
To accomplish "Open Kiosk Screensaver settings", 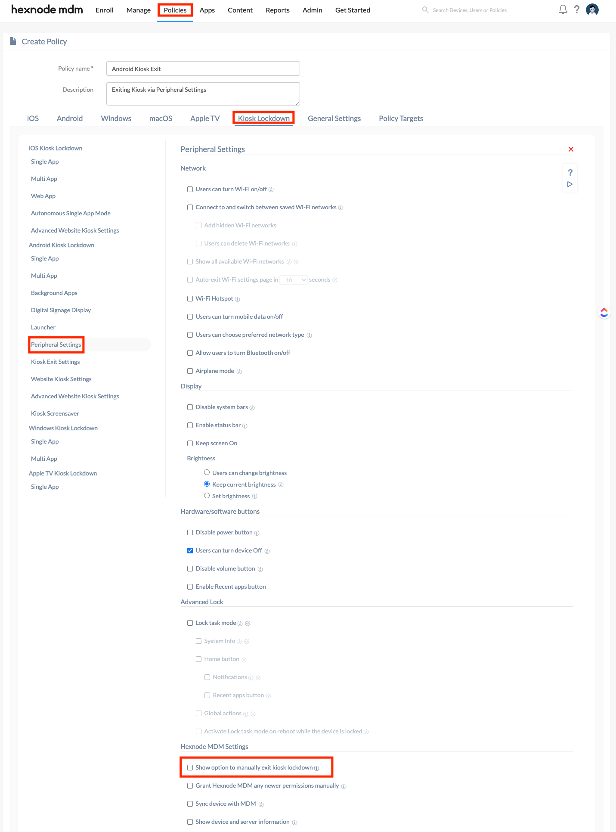I will coord(55,413).
